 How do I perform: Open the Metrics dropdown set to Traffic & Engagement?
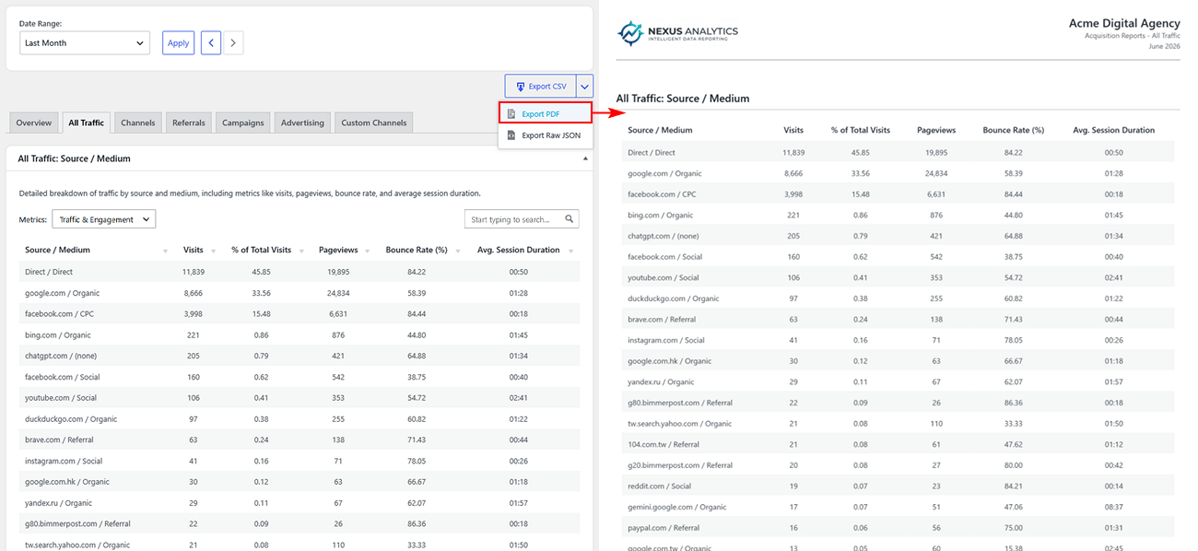103,219
